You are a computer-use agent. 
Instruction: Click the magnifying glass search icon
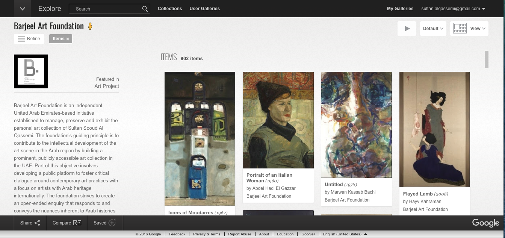pos(145,9)
